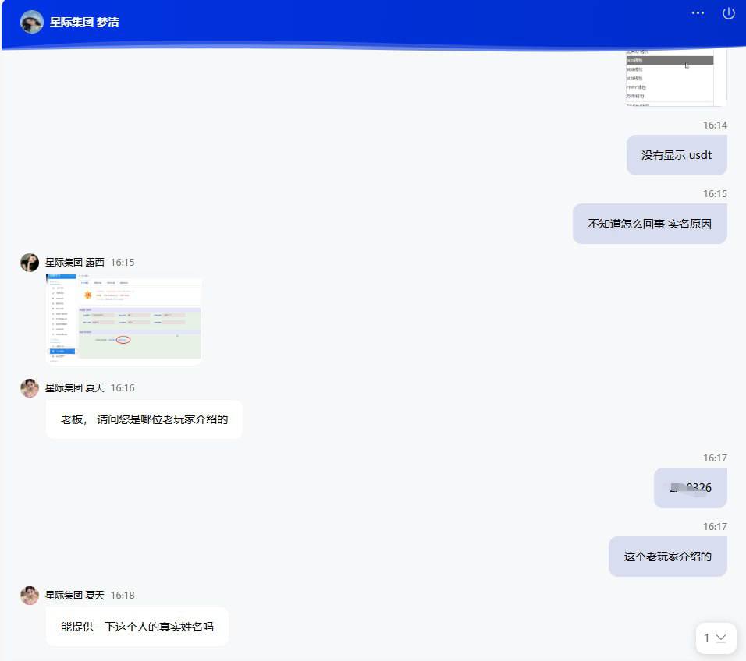Click sender name 星际集团 夏天 at 16:18
This screenshot has height=661, width=746.
tap(74, 596)
